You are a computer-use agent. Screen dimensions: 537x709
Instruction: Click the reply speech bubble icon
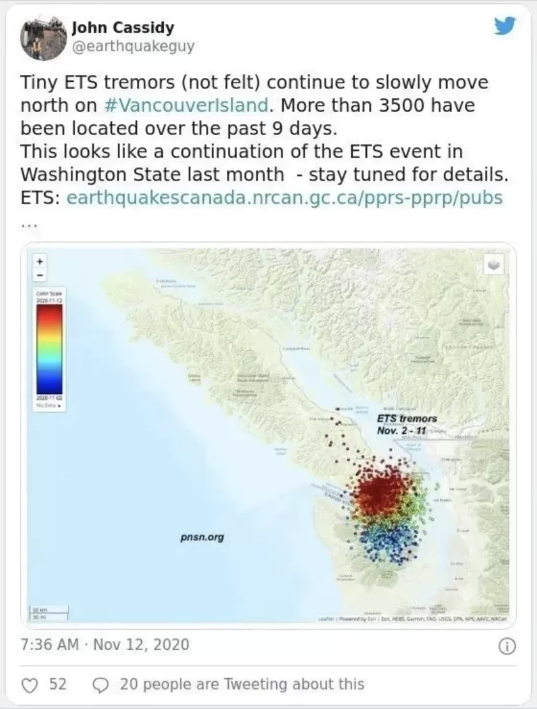[x=100, y=686]
